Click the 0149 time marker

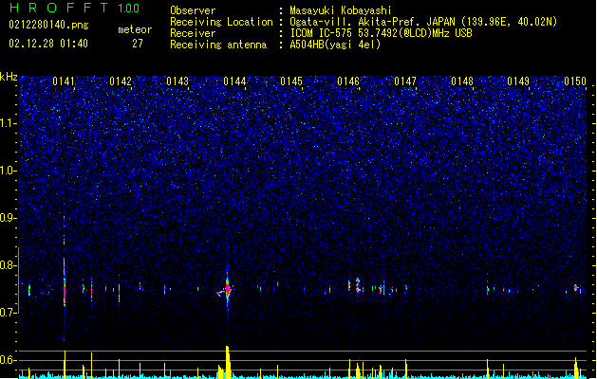(x=518, y=81)
